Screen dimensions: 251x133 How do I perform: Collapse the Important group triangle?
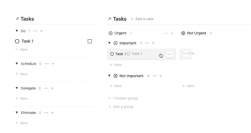tap(109, 43)
